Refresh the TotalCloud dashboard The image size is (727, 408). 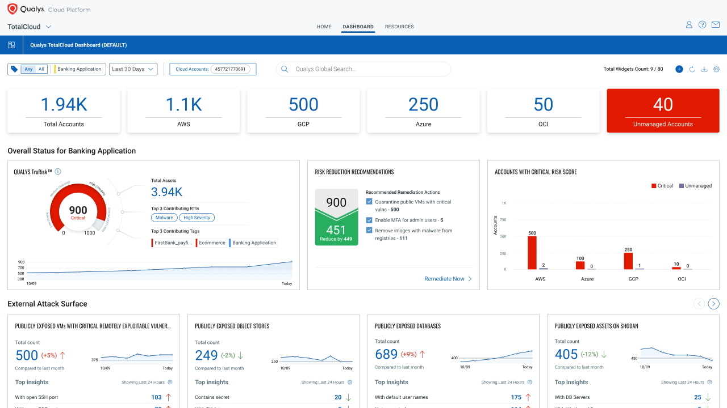pyautogui.click(x=692, y=69)
